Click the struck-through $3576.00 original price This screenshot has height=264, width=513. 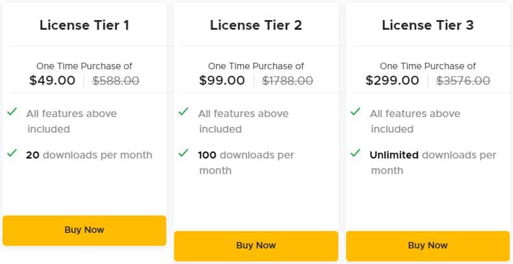coord(463,81)
